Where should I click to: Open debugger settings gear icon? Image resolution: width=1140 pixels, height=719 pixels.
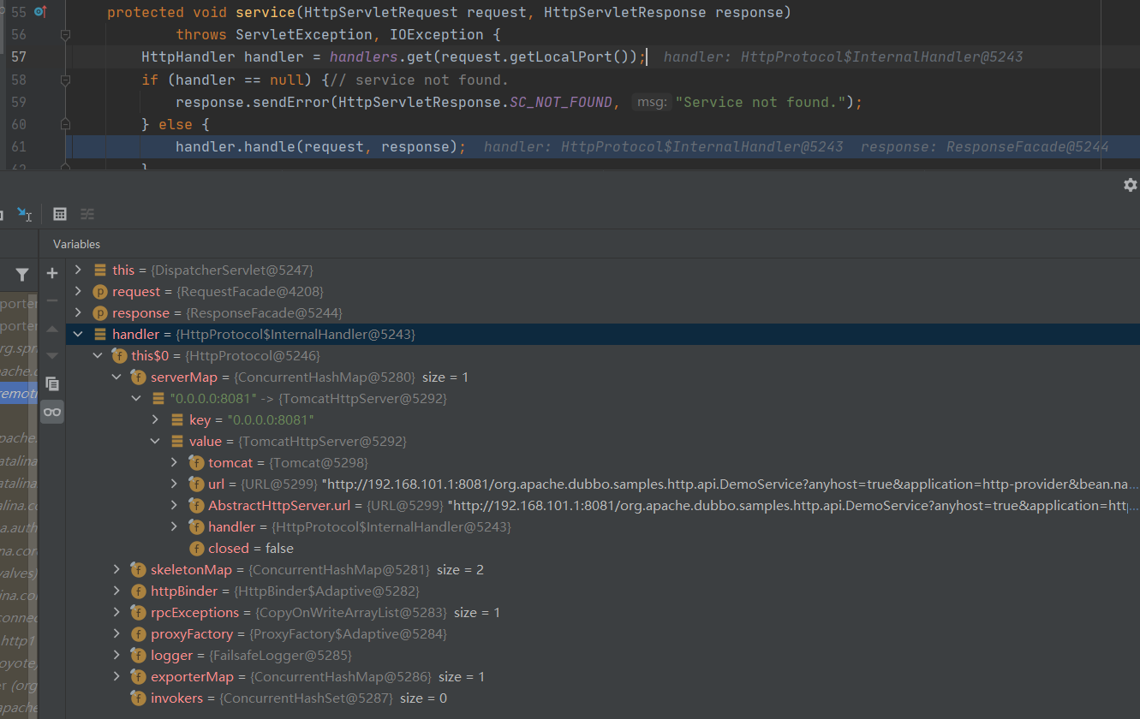(1130, 185)
